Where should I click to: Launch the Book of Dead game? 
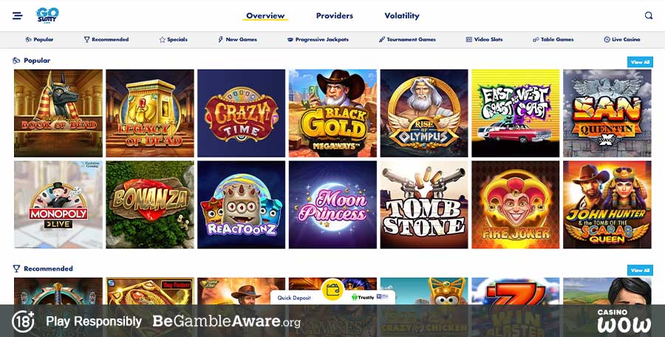point(58,113)
